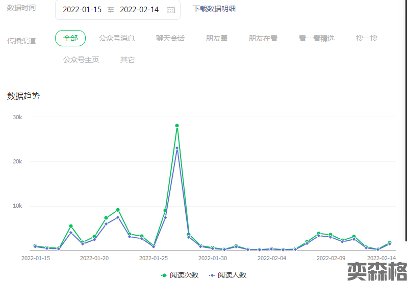This screenshot has height=281, width=407.
Task: Click the green peak data point near 28k
Action: pyautogui.click(x=177, y=125)
